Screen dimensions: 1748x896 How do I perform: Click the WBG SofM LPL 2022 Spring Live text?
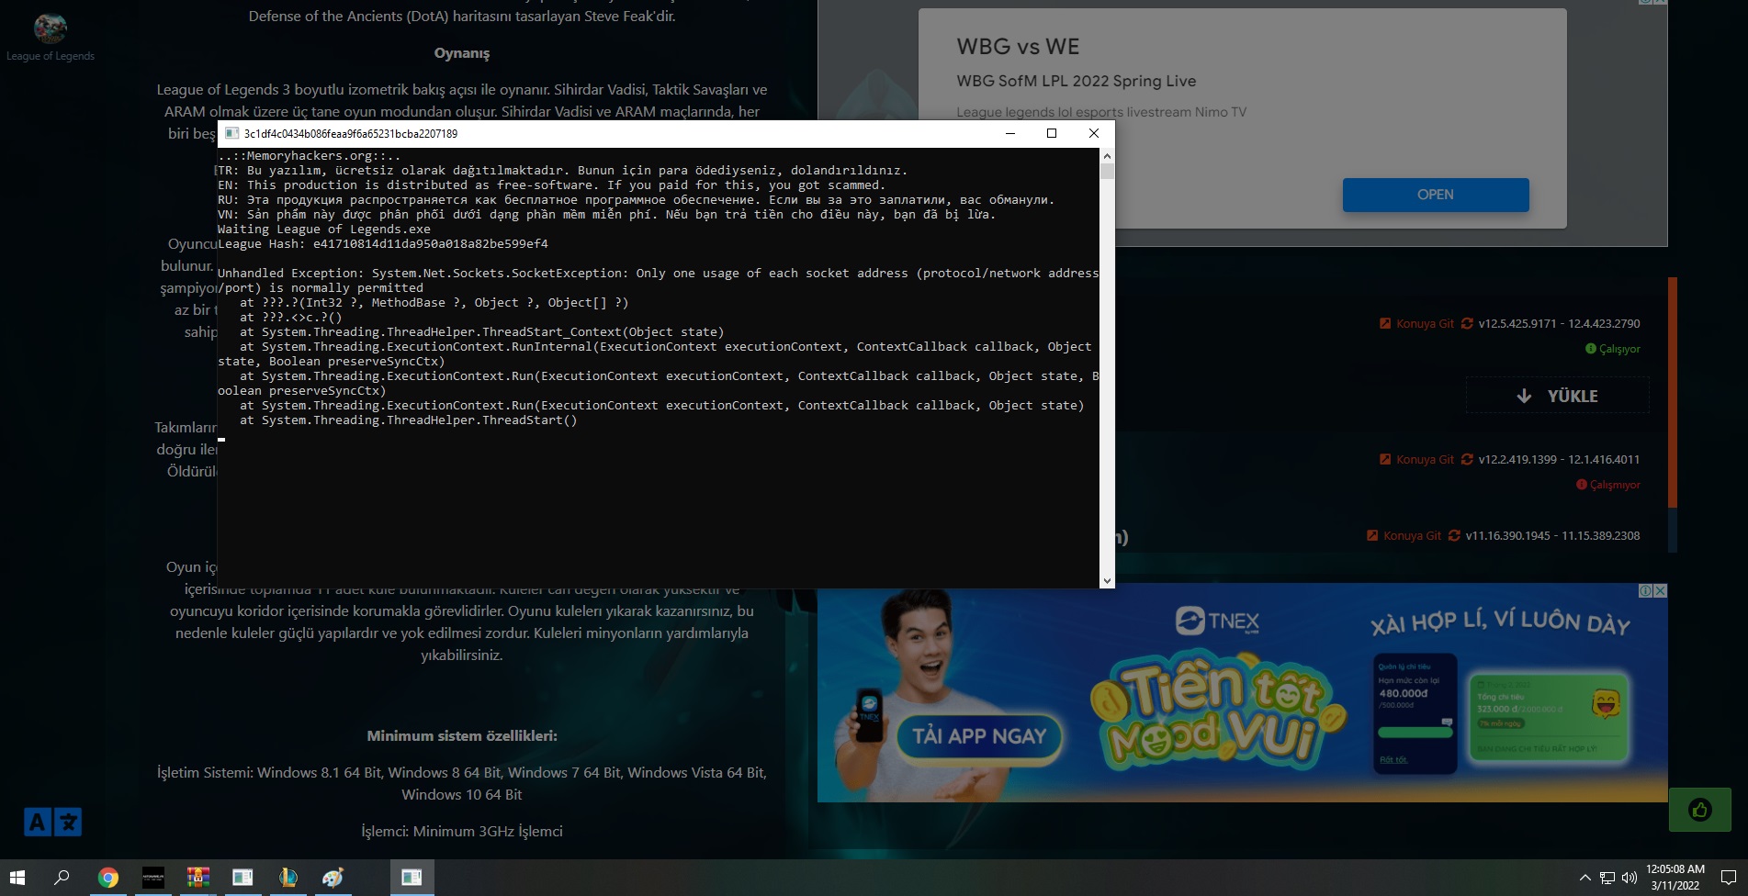(x=1076, y=81)
